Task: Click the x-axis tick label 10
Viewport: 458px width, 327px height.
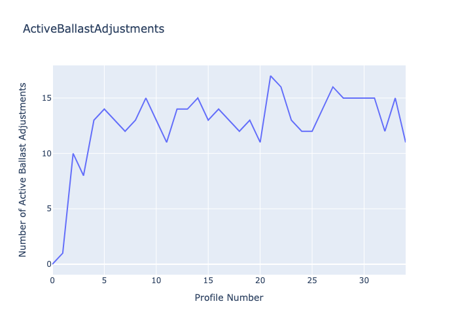Action: tap(156, 281)
